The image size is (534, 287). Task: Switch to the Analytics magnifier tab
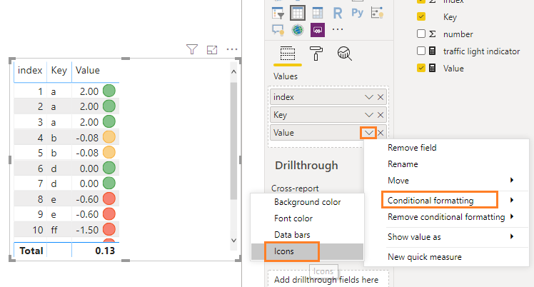pos(344,54)
